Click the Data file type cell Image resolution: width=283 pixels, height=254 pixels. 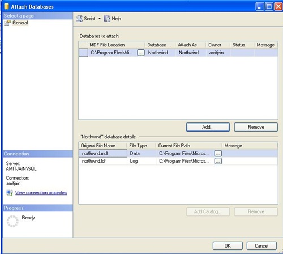[x=141, y=153]
